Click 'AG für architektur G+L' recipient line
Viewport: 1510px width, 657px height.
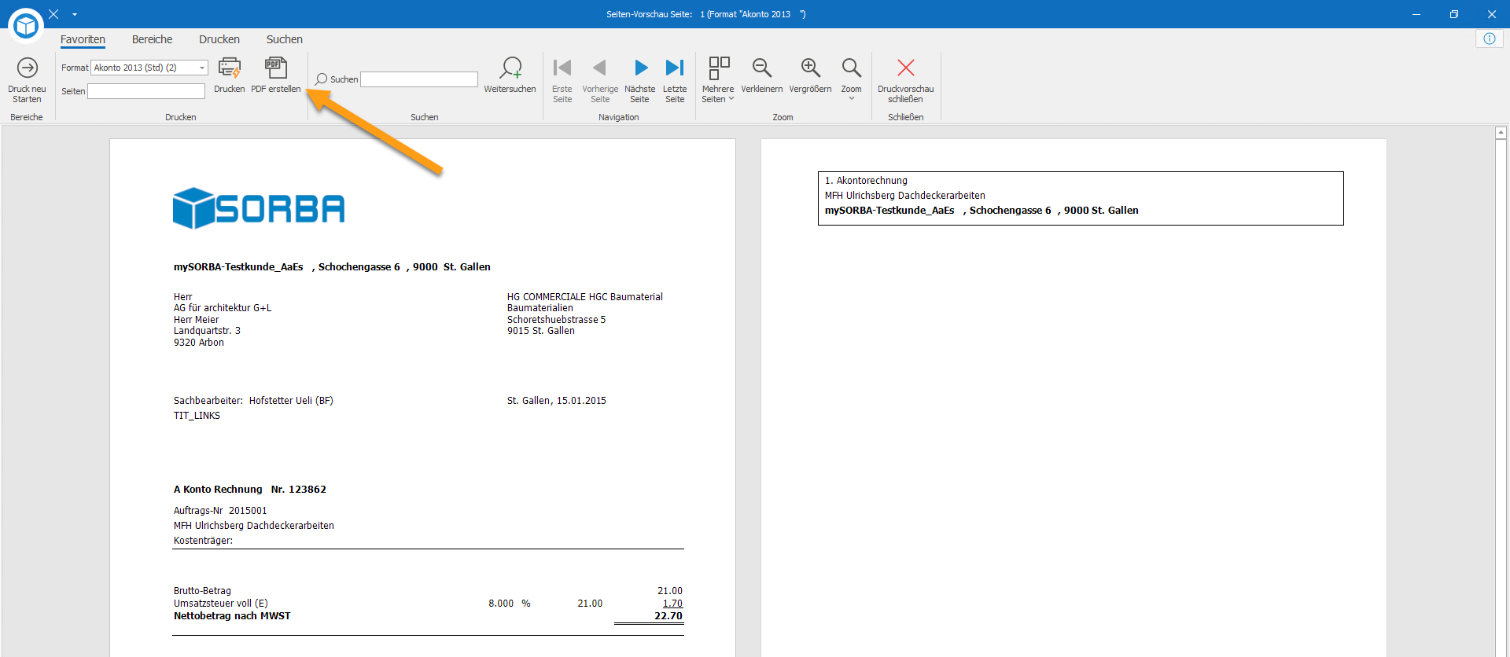click(223, 308)
